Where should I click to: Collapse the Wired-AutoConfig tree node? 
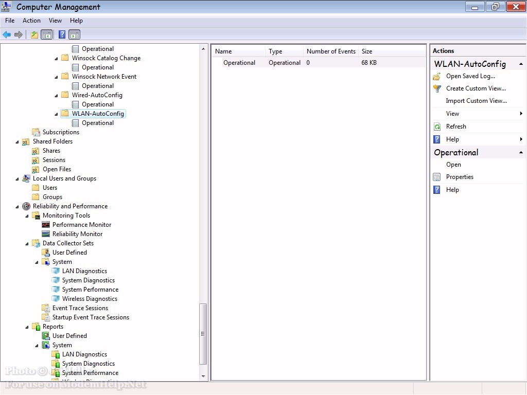click(56, 96)
